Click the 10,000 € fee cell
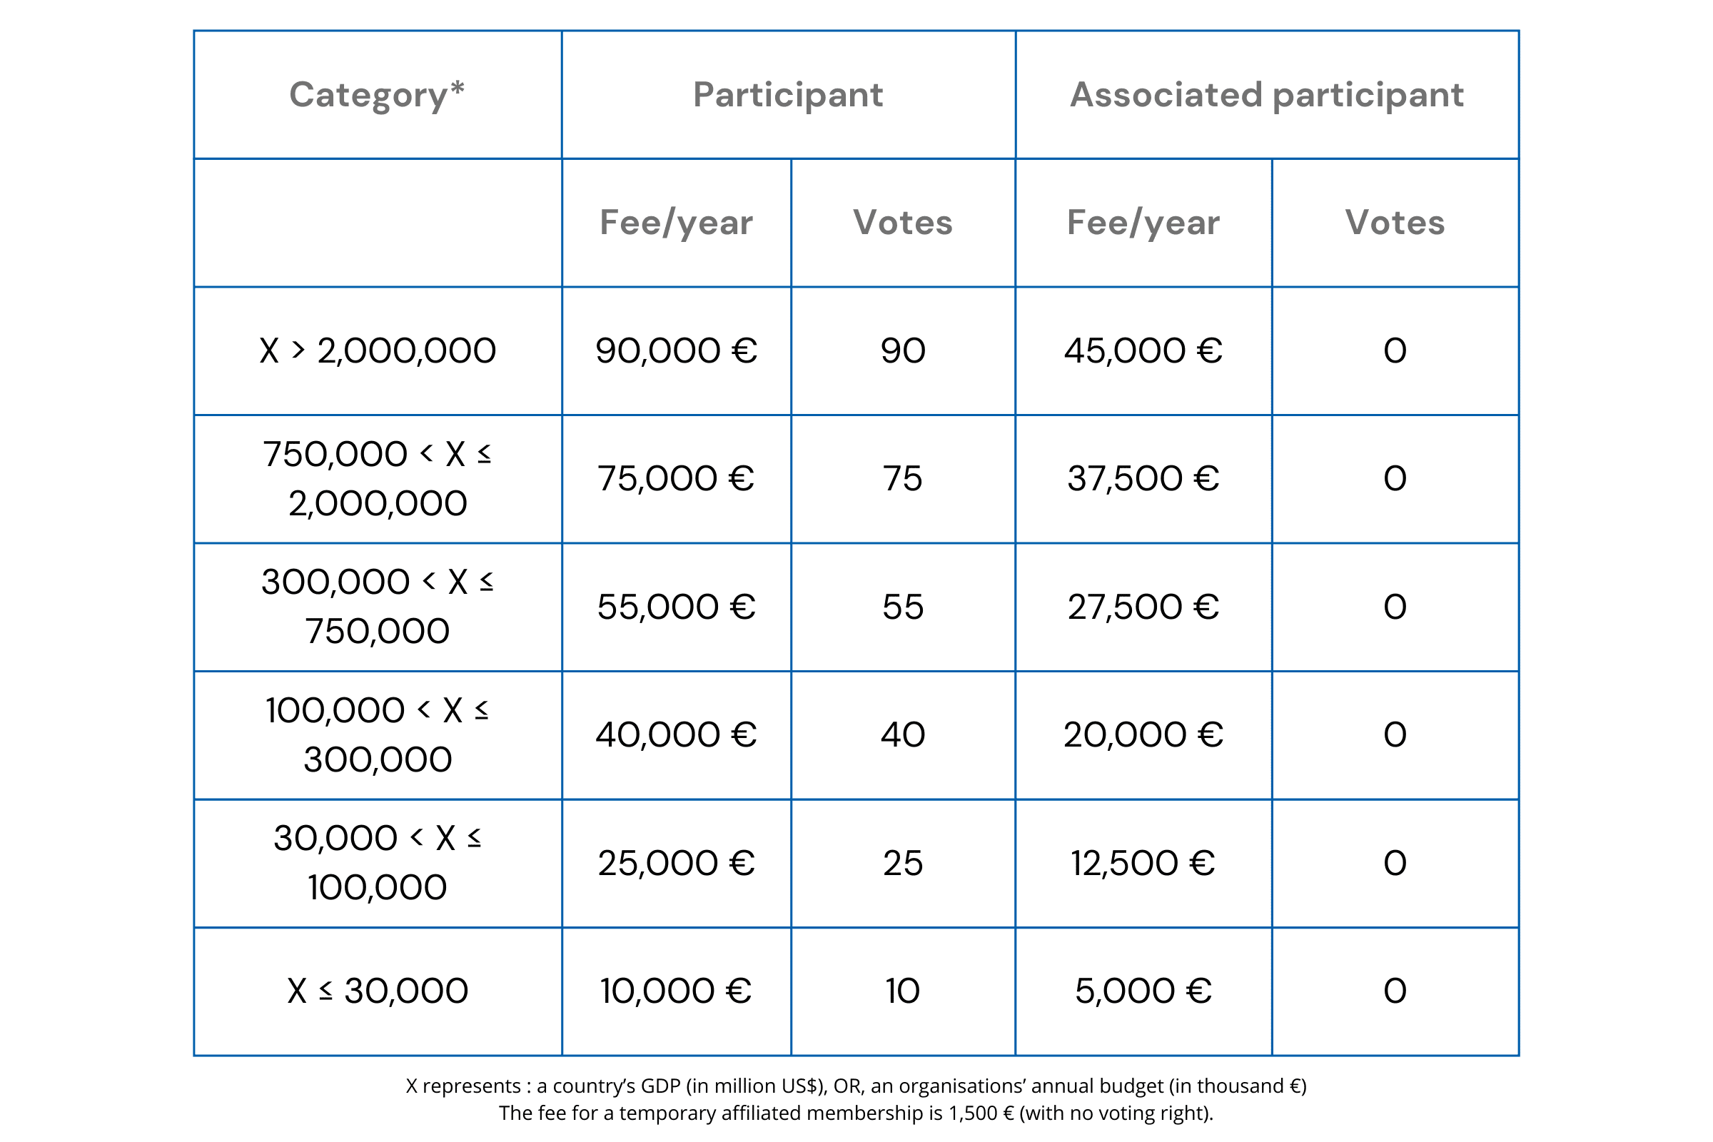Viewport: 1713px width, 1142px height. pos(676,991)
